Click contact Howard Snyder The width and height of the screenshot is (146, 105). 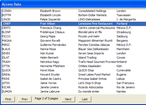50,75
